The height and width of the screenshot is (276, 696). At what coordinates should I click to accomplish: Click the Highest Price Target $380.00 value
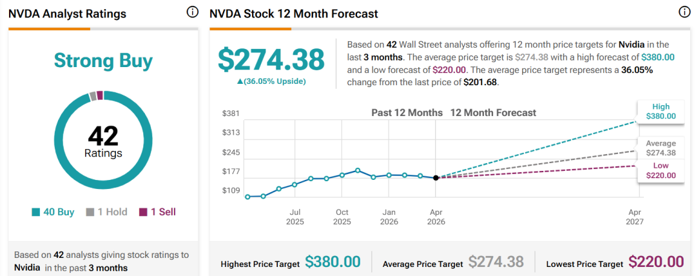pos(333,262)
